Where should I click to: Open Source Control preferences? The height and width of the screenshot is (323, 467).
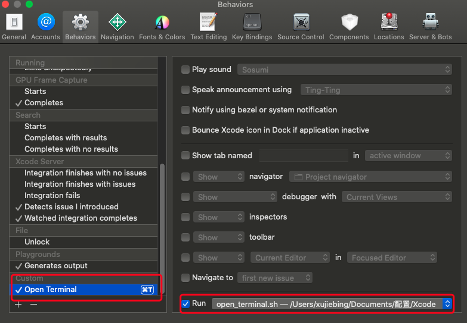(301, 27)
